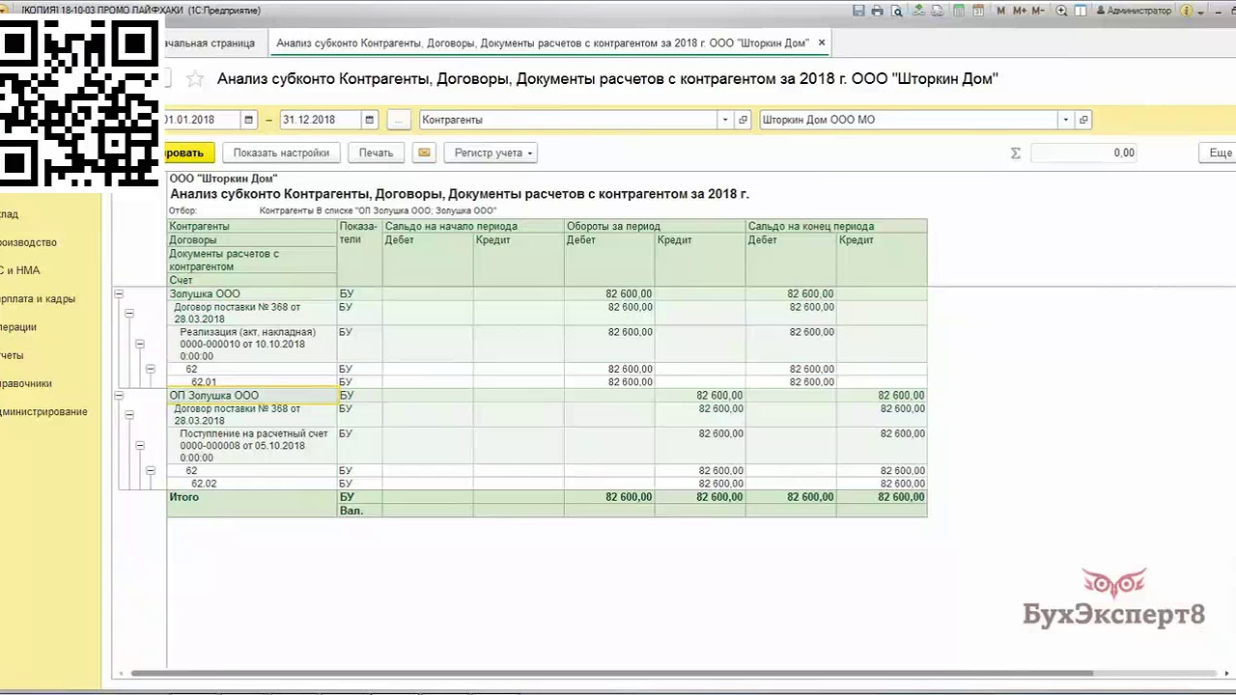Close the Анализ субконто tab

822,42
